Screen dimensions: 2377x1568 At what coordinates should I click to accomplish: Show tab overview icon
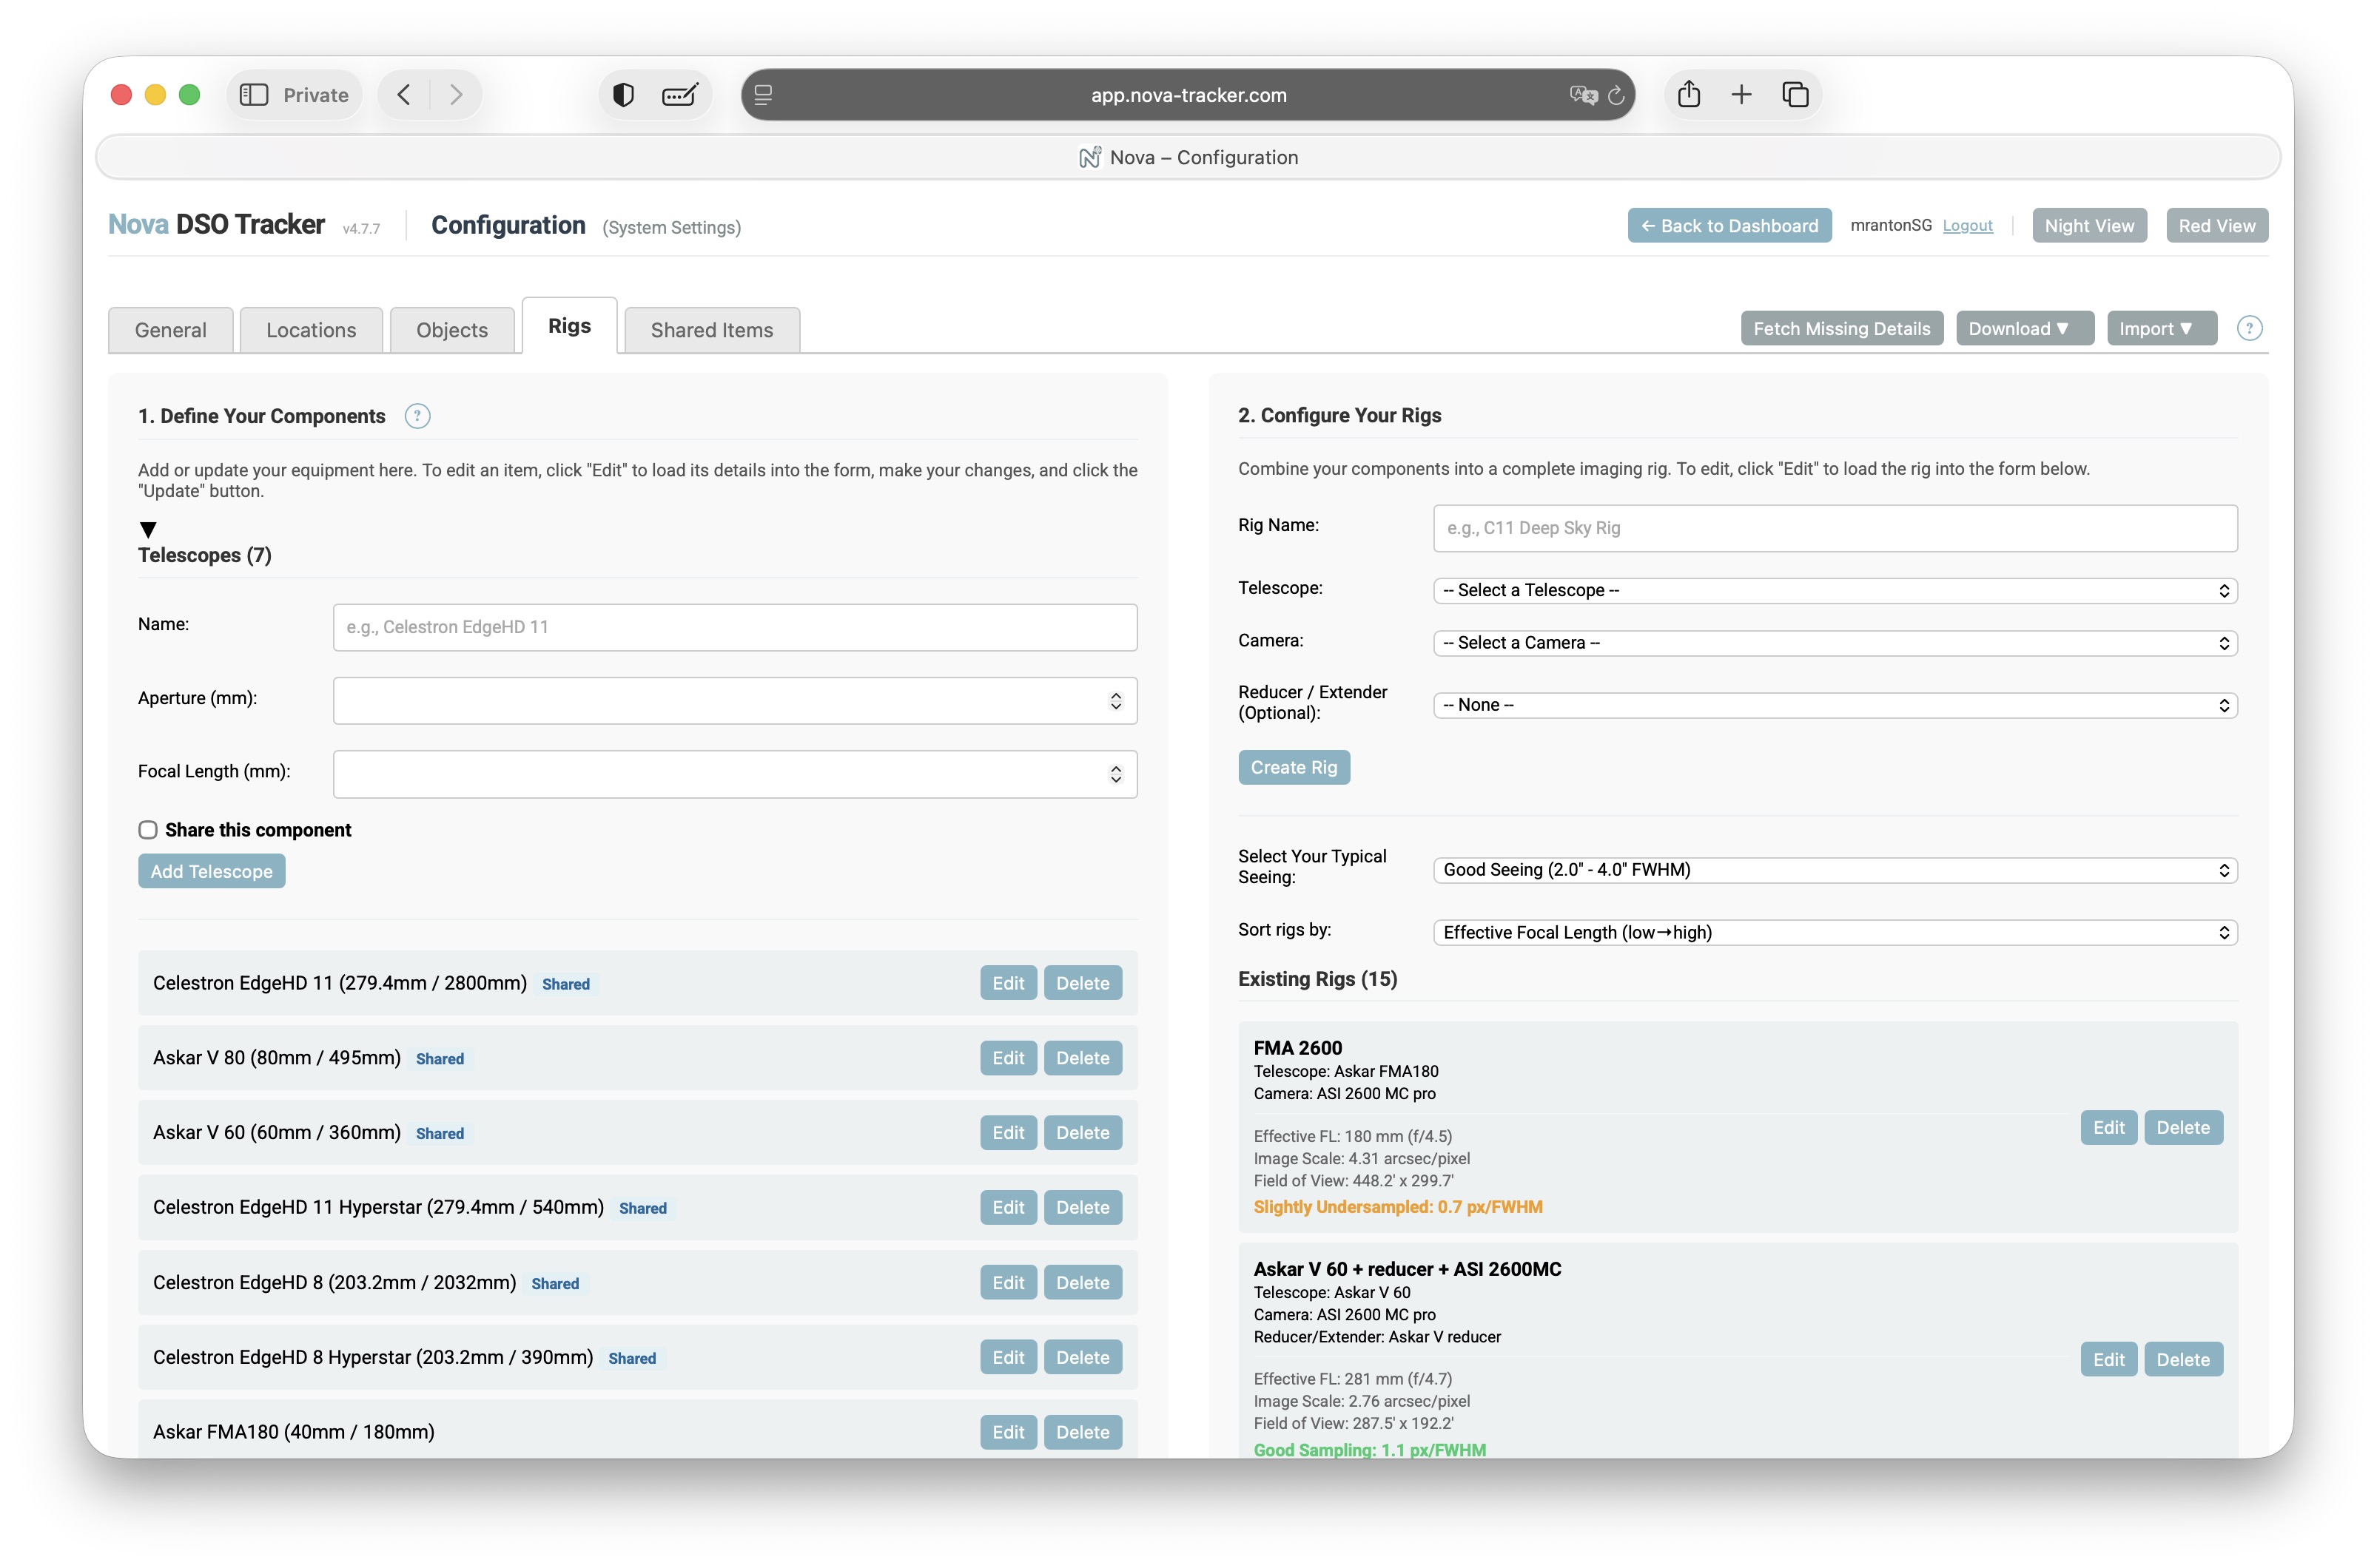pyautogui.click(x=1796, y=94)
